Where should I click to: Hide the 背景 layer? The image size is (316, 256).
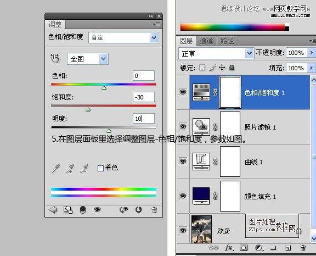pos(183,230)
